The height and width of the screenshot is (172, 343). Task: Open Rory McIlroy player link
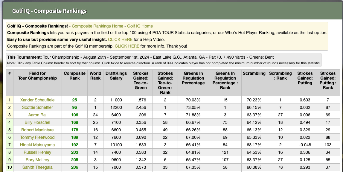[37, 160]
